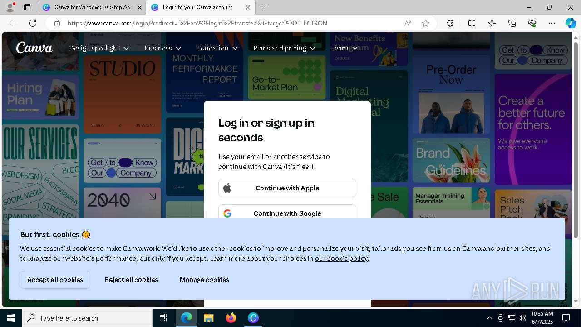Click the Go-to-Market Plan thumbnail

[x=287, y=78]
